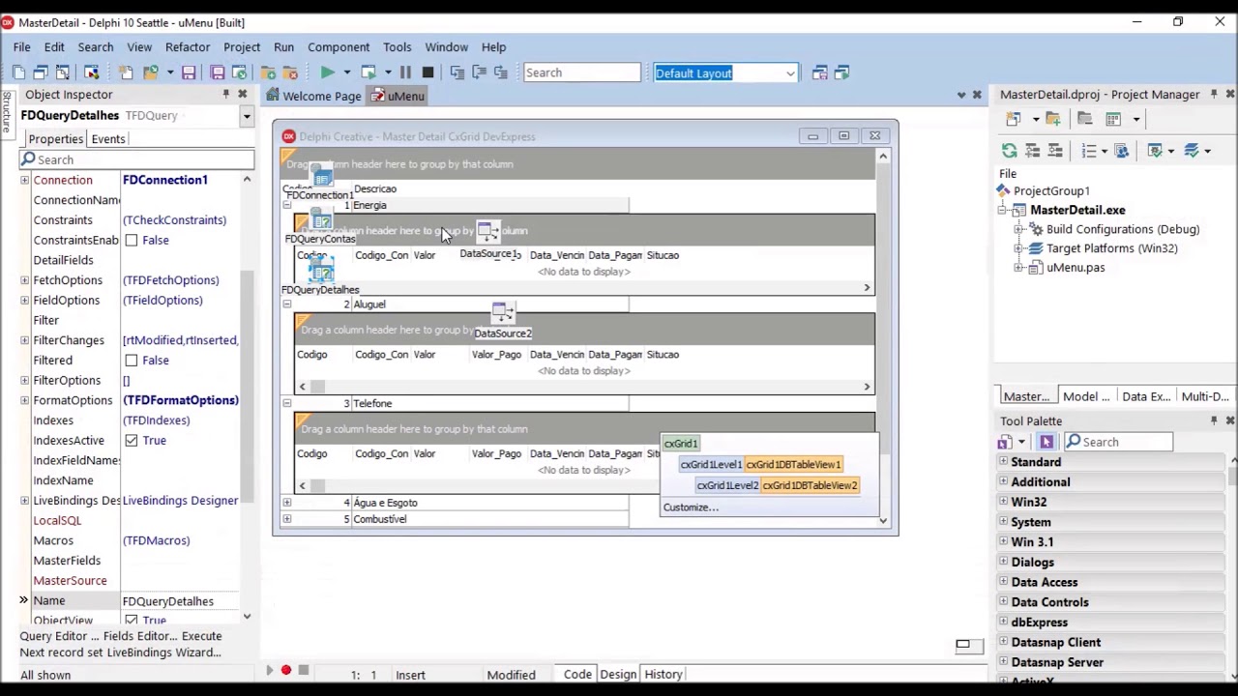Click the Refresh icon in Project Manager
Image resolution: width=1238 pixels, height=696 pixels.
point(1009,151)
